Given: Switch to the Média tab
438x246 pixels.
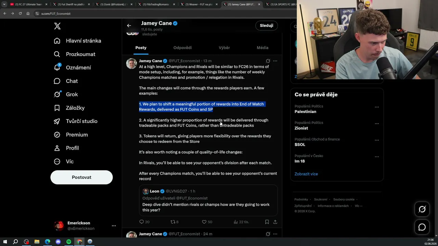Looking at the screenshot, I should (x=263, y=48).
